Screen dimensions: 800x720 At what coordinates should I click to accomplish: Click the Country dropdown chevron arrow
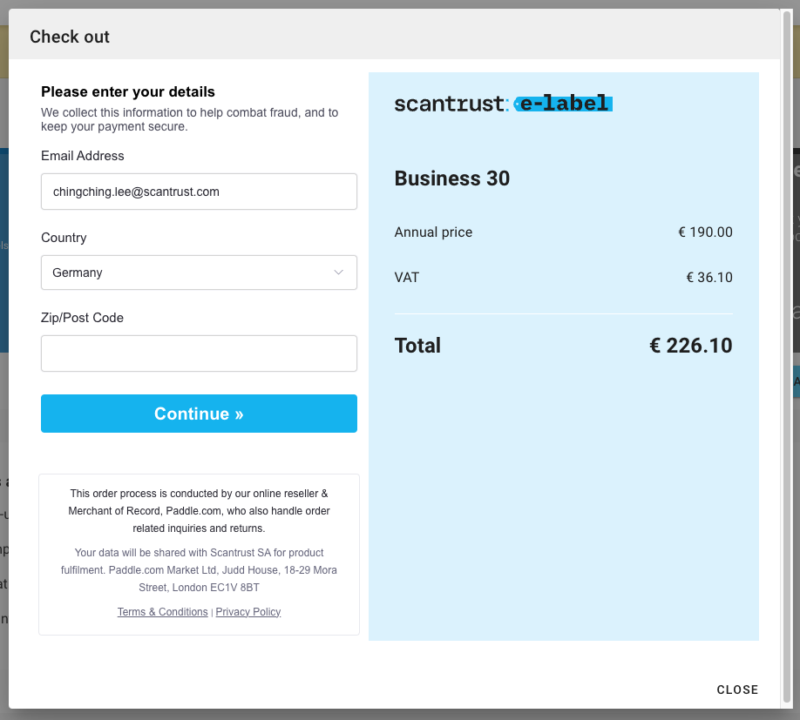click(x=338, y=273)
